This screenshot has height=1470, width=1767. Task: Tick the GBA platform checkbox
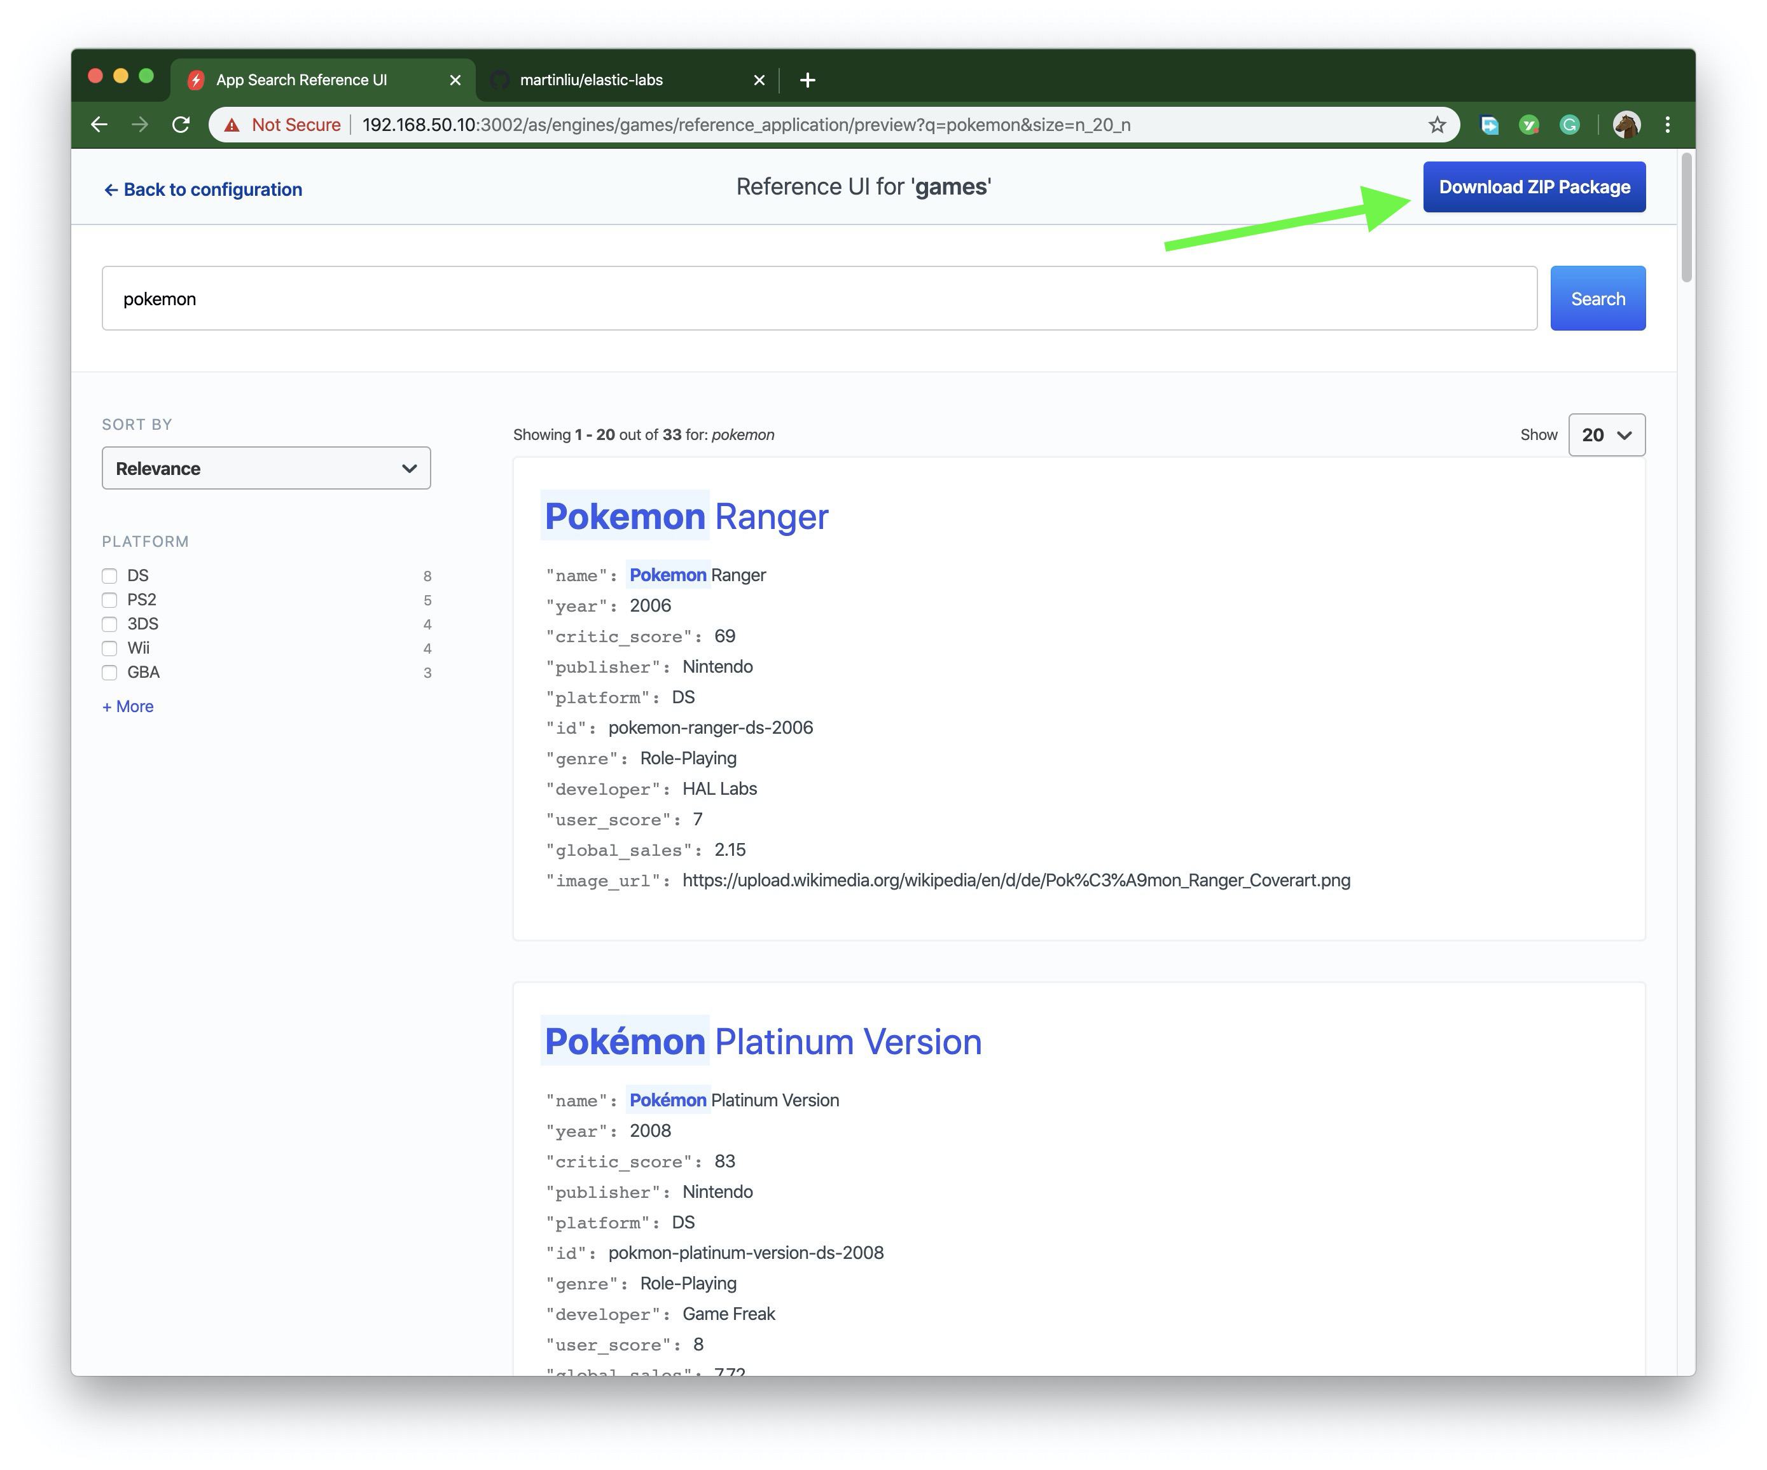point(109,673)
